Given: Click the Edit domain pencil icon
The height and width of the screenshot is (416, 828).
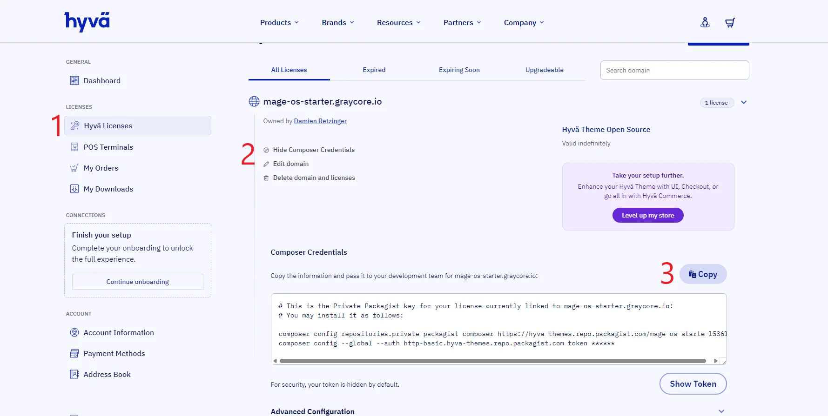Looking at the screenshot, I should point(266,164).
